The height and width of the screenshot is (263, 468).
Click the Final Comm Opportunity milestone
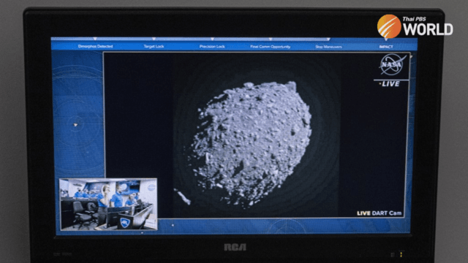[270, 47]
